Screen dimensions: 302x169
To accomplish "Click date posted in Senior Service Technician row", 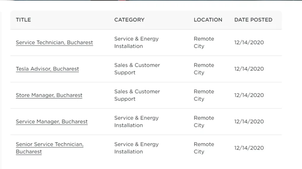I will pyautogui.click(x=249, y=148).
